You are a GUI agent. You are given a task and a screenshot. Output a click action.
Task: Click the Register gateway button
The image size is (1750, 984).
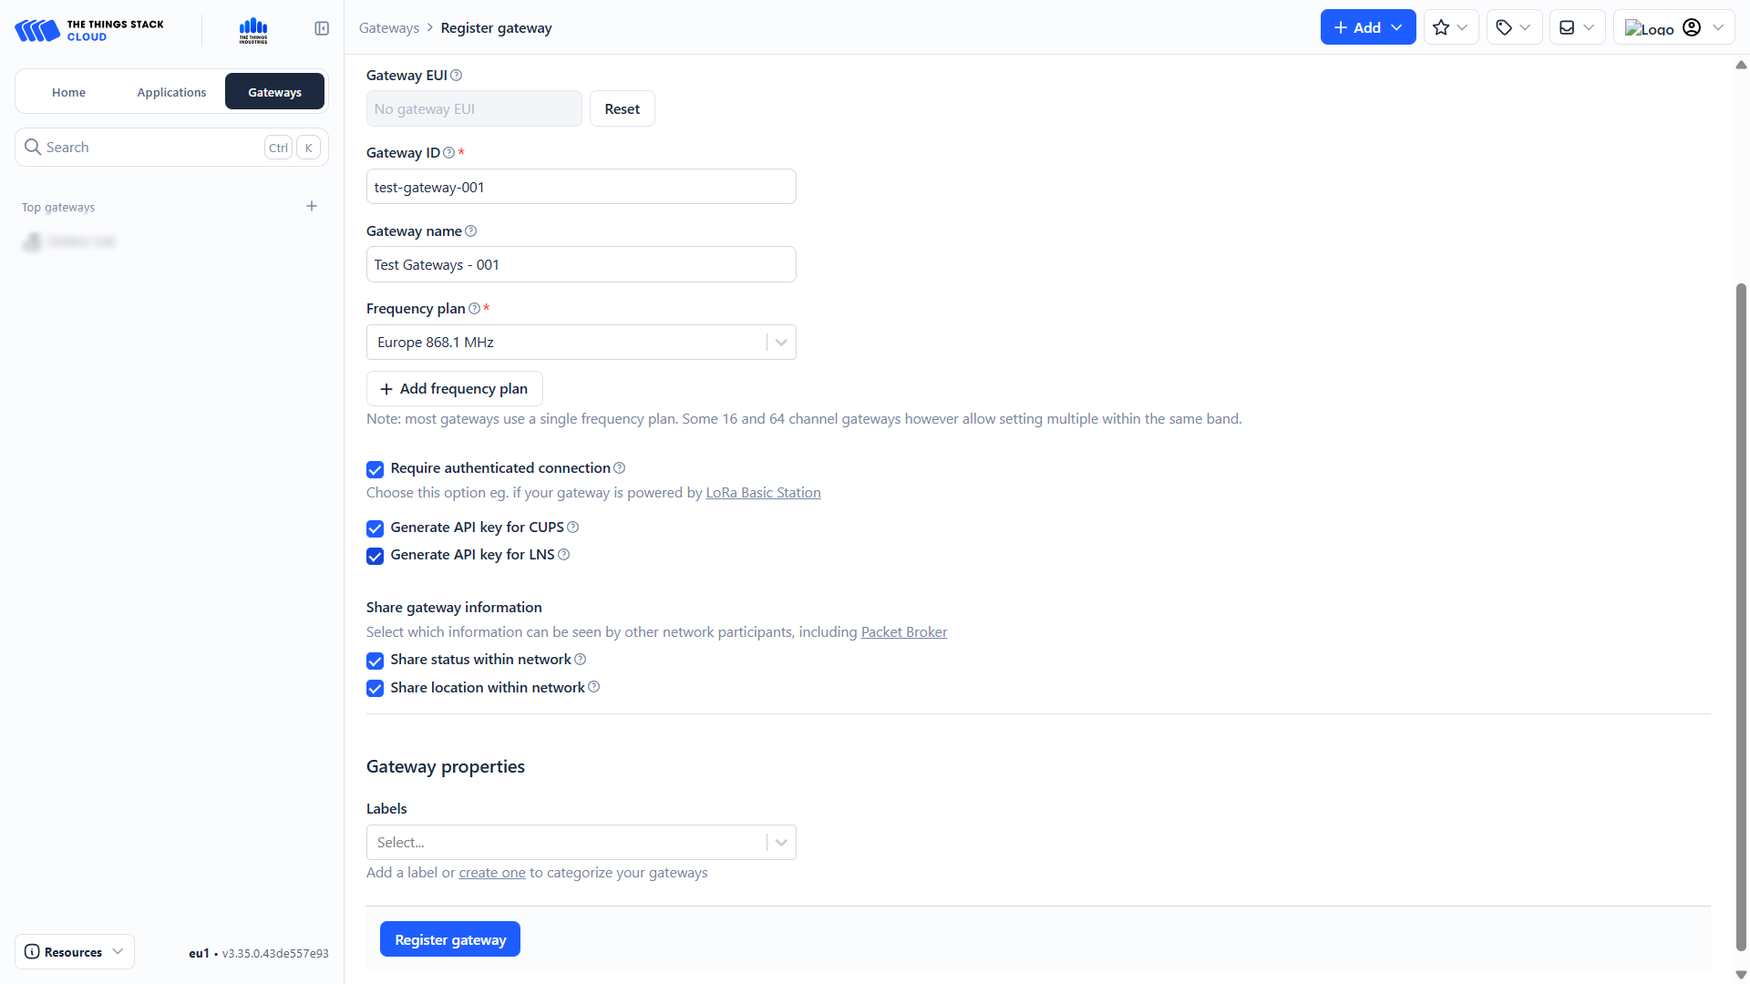click(450, 939)
